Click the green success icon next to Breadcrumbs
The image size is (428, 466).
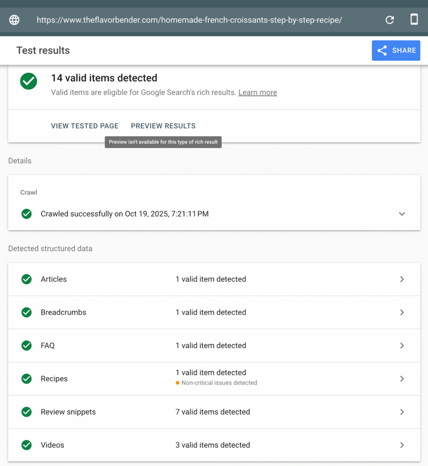click(x=26, y=312)
